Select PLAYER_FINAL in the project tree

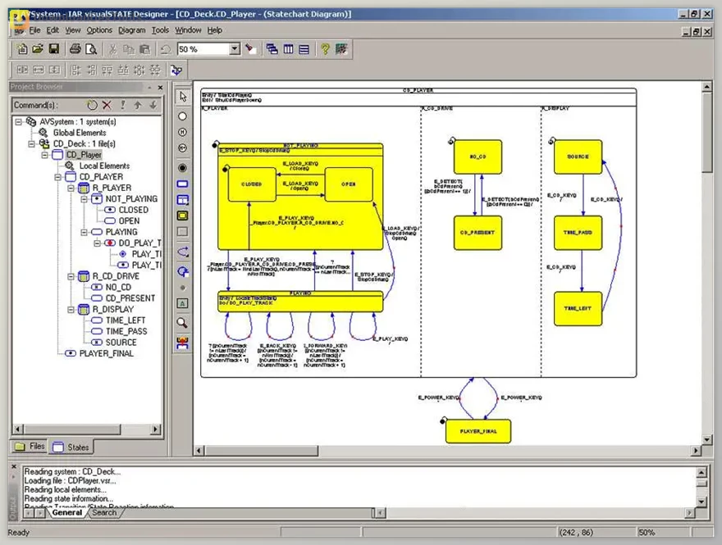[105, 353]
